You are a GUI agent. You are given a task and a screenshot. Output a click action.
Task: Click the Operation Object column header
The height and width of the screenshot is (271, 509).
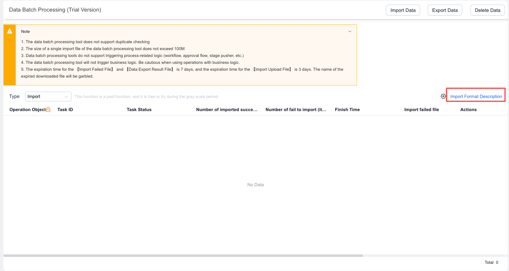28,110
